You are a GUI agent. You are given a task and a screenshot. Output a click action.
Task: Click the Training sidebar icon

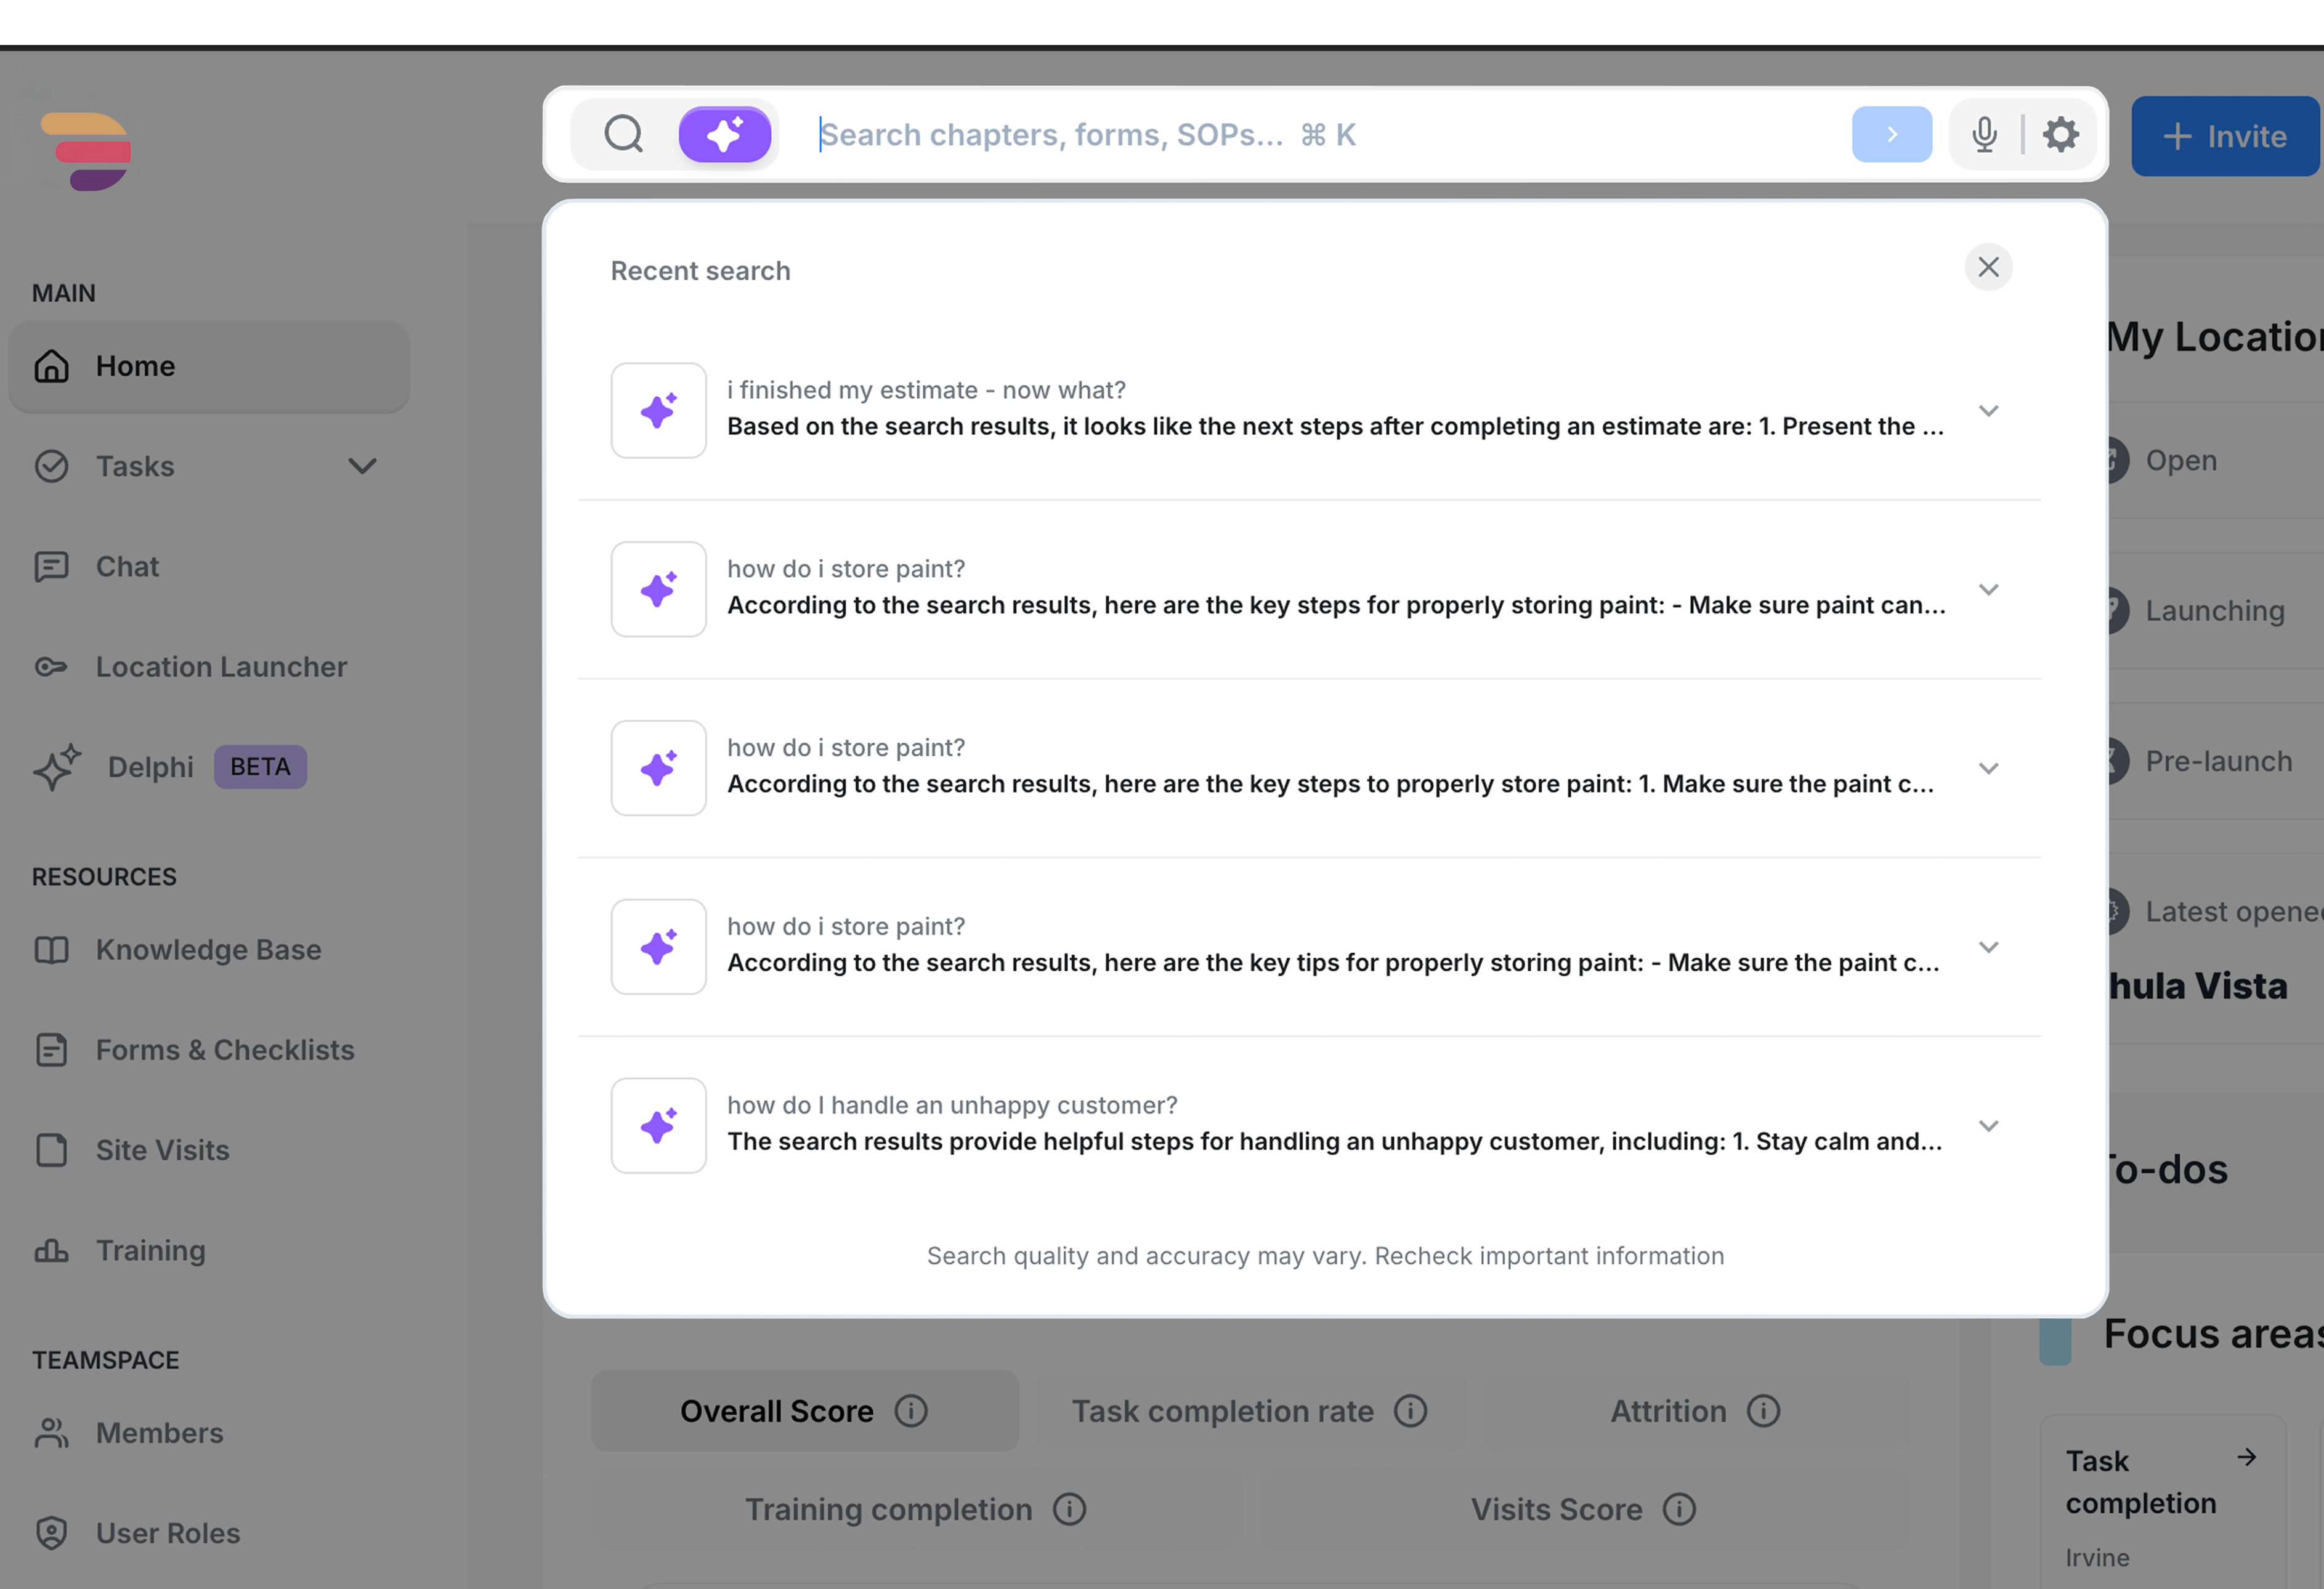click(51, 1251)
